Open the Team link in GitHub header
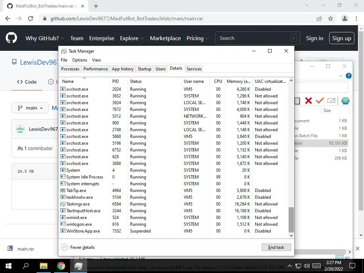The image size is (364, 273). (77, 38)
